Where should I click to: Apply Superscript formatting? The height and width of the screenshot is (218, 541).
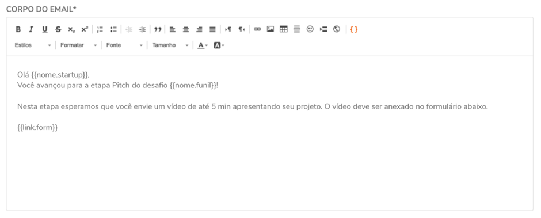(85, 30)
